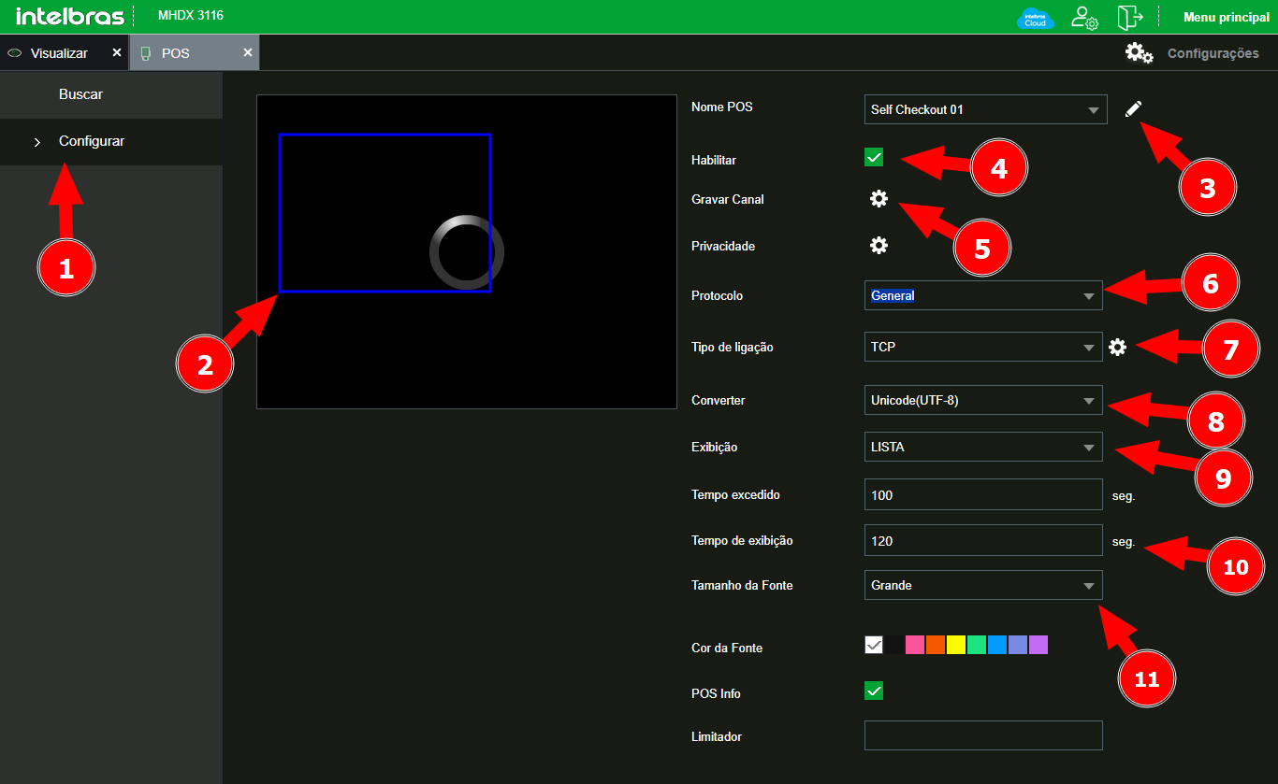Open the Tamanho da Fonte dropdown
The height and width of the screenshot is (784, 1278).
(x=983, y=585)
